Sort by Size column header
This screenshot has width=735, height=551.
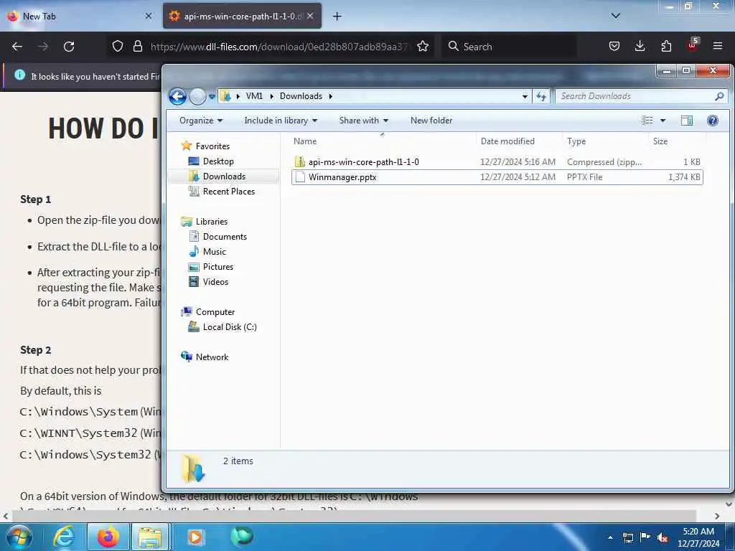(x=676, y=141)
